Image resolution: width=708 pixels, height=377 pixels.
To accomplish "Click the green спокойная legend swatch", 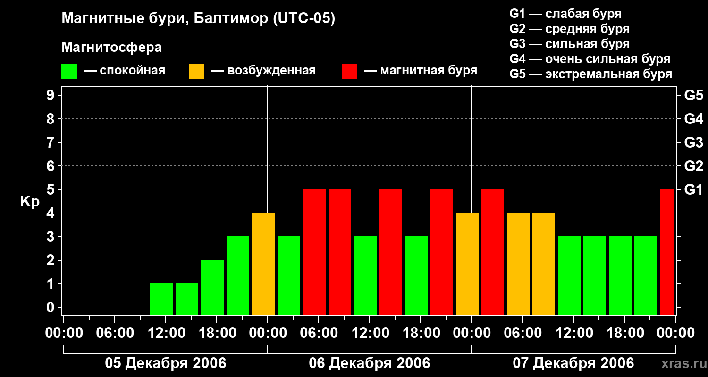I will click(69, 71).
